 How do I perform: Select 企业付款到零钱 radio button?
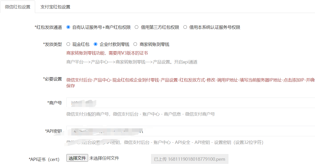click(x=95, y=44)
